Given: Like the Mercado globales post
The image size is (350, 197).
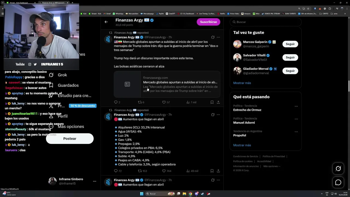Looking at the screenshot, I should pos(166,102).
